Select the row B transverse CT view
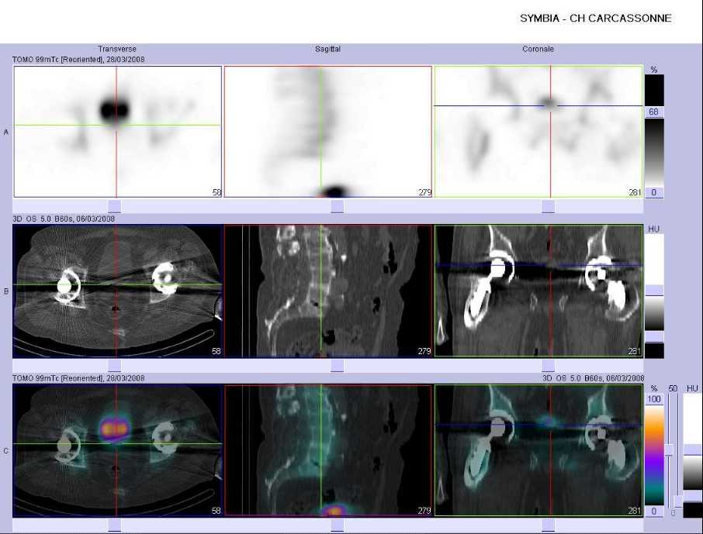 point(117,291)
